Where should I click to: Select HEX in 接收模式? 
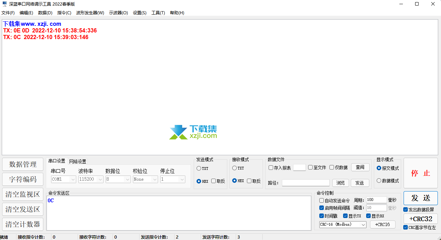238,181
